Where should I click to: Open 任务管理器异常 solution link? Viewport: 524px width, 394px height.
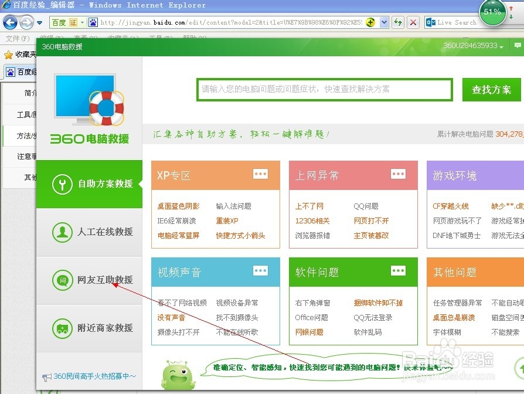tap(458, 303)
